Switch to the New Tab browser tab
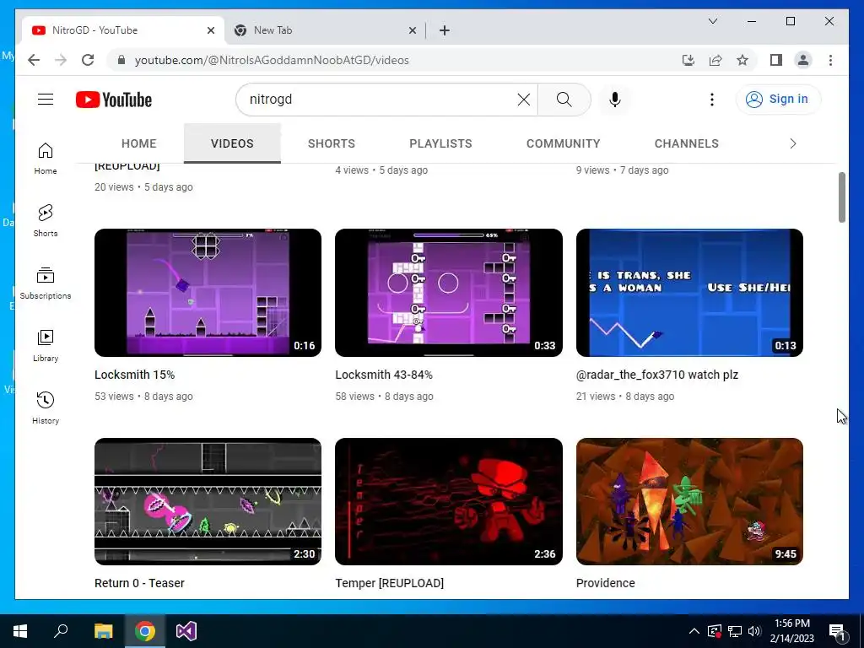 [325, 30]
